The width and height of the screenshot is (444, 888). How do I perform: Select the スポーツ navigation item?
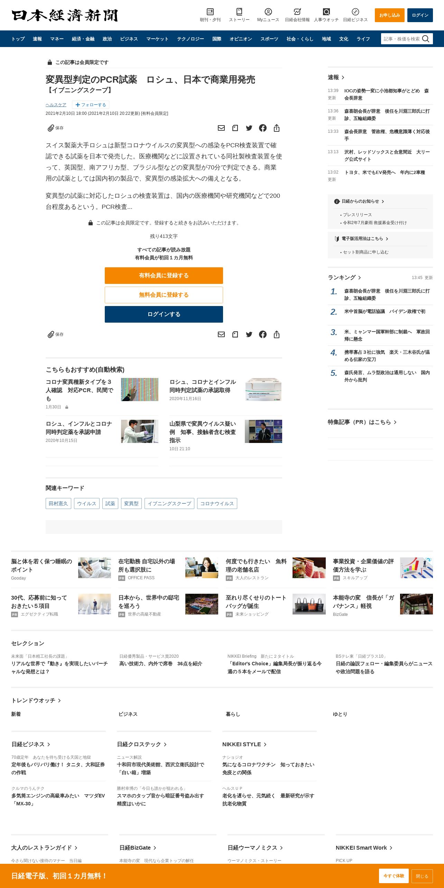pyautogui.click(x=269, y=39)
